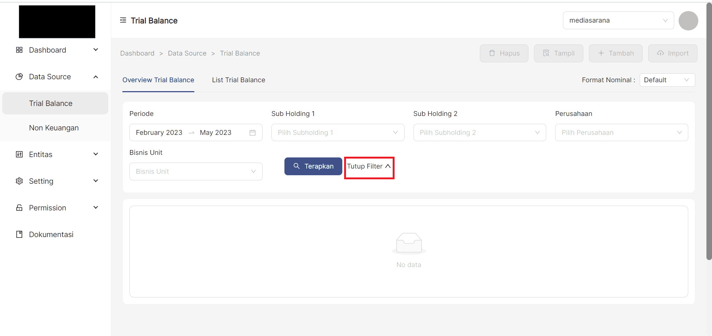
Task: Open the Pilih Subholding 1 dropdown
Action: pos(337,133)
